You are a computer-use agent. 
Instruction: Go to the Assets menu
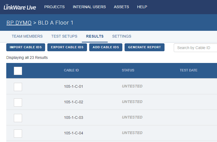(x=121, y=7)
